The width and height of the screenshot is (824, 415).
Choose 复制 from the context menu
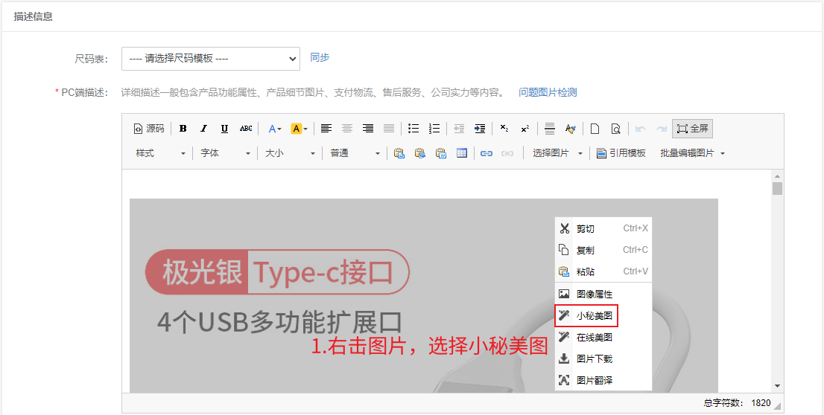click(x=603, y=250)
